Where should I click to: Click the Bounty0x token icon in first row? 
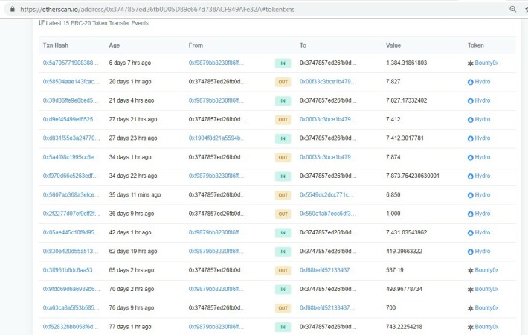[471, 63]
